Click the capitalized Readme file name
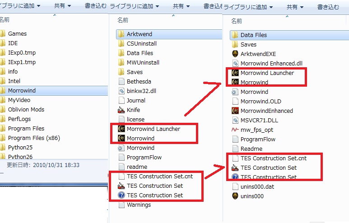 pos(251,149)
